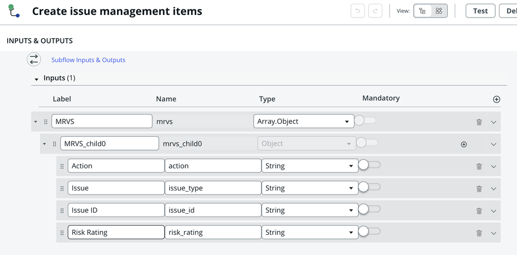This screenshot has width=517, height=255.
Task: Delete the Issue ID row with the trash icon
Action: 479,211
